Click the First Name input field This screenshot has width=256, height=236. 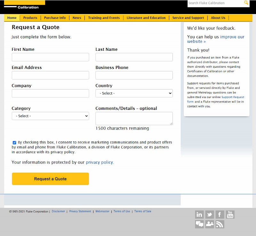pos(50,57)
